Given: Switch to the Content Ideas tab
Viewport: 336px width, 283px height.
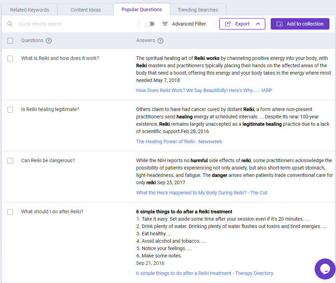Looking at the screenshot, I should click(85, 10).
